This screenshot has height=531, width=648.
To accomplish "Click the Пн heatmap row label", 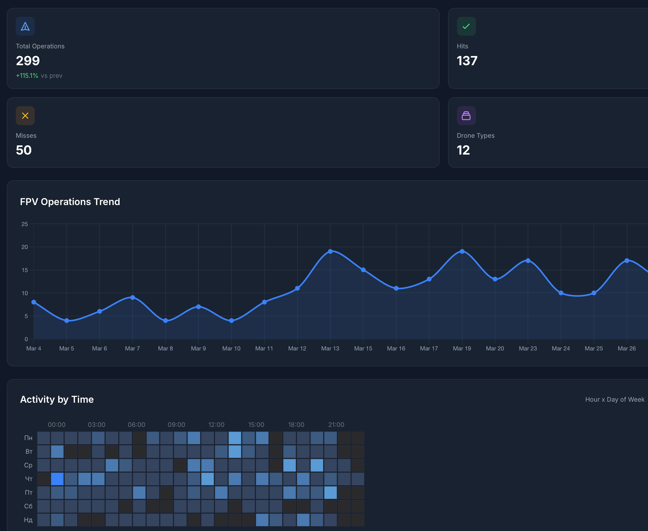I will coord(28,438).
